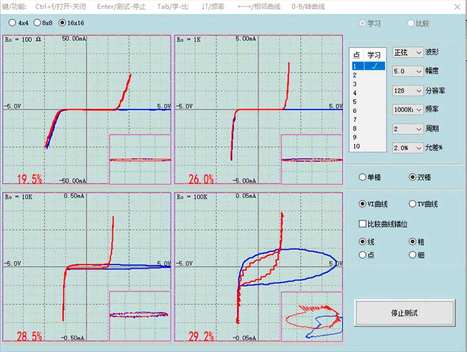Image resolution: width=467 pixels, height=352 pixels.
Task: Choose 细 thin line thickness
Action: 412,255
